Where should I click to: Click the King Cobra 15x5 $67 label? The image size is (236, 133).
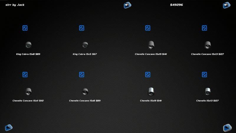(x=85, y=54)
